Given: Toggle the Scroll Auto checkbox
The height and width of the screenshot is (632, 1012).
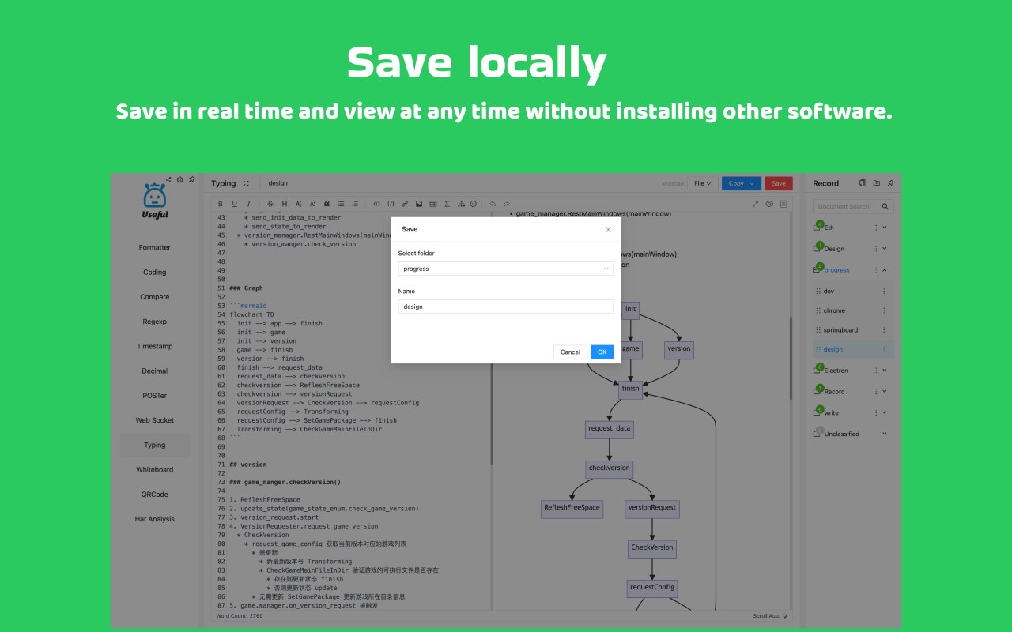Looking at the screenshot, I should (x=786, y=616).
